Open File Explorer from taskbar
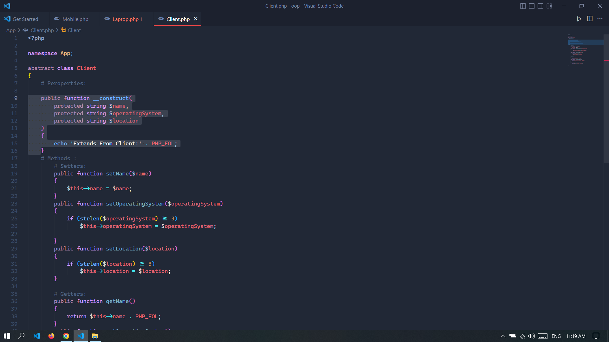609x342 pixels. [95, 336]
